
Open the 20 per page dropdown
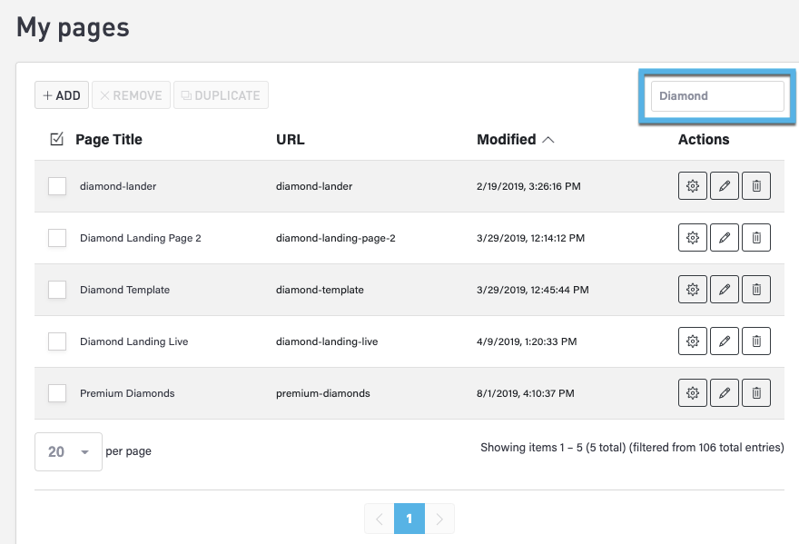point(68,451)
